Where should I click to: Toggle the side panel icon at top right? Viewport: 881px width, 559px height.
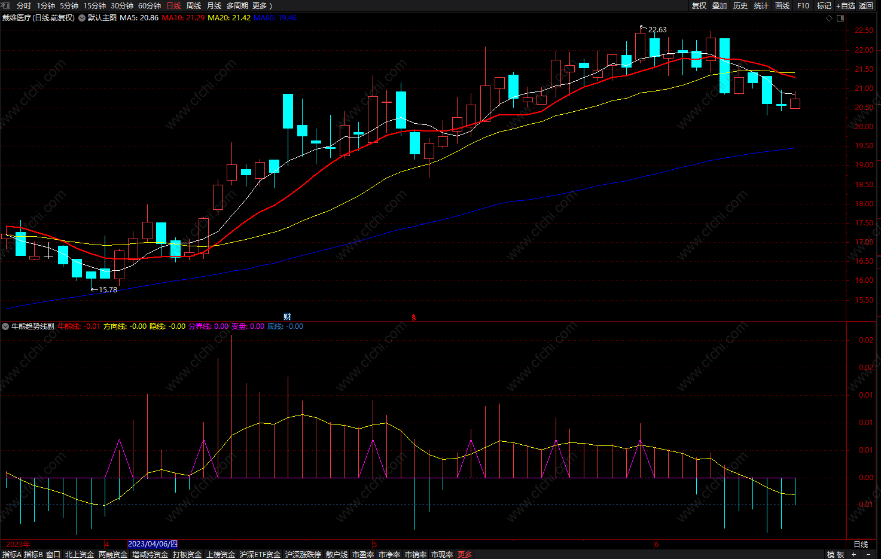coord(840,18)
